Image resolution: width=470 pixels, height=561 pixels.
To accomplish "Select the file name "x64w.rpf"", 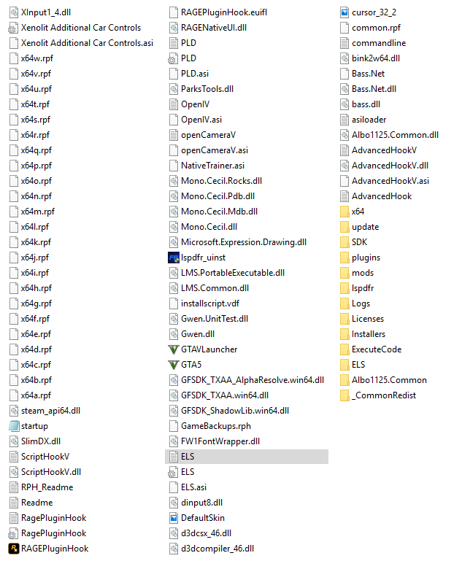I will [37, 58].
